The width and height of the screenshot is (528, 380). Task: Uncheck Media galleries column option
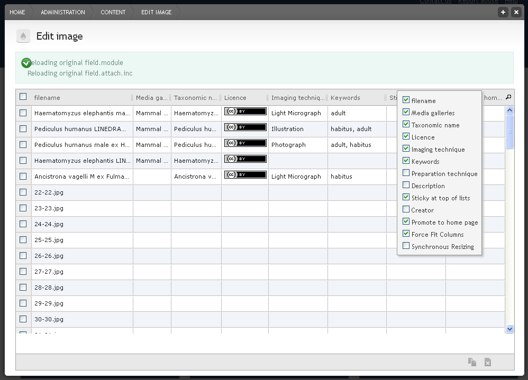pyautogui.click(x=406, y=112)
